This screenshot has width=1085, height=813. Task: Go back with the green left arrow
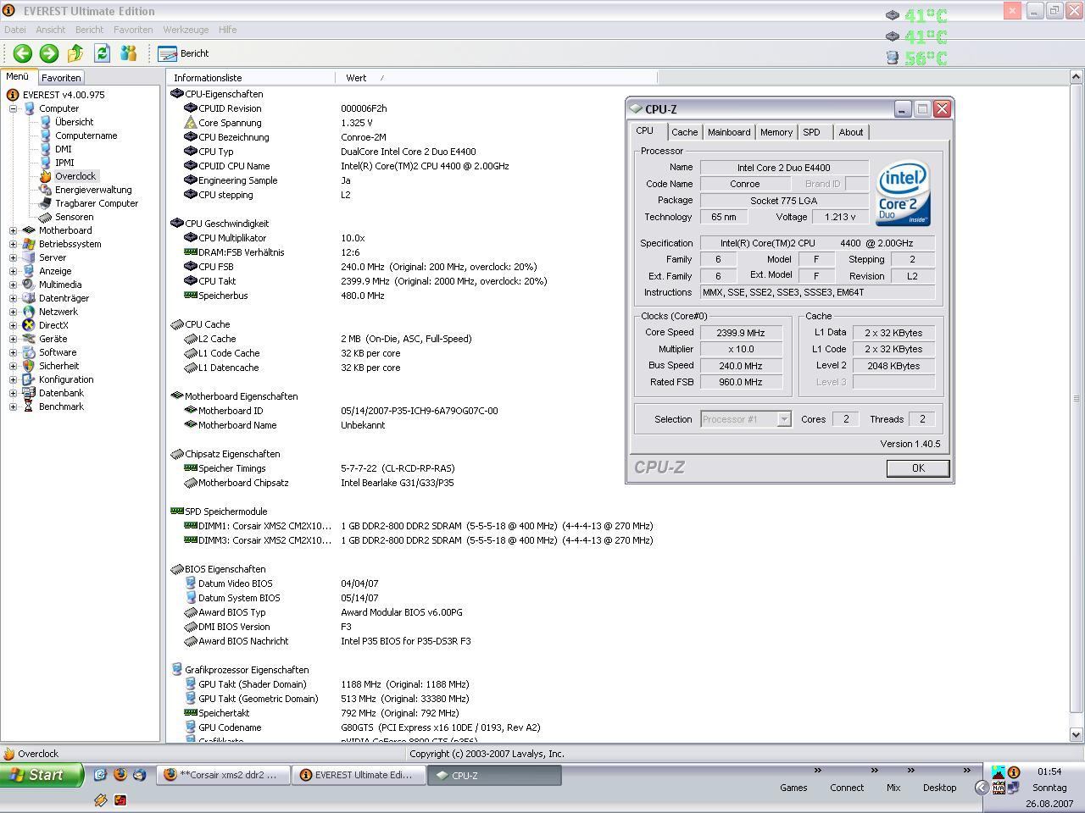point(22,53)
